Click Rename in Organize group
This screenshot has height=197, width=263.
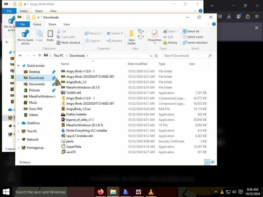tap(114, 41)
